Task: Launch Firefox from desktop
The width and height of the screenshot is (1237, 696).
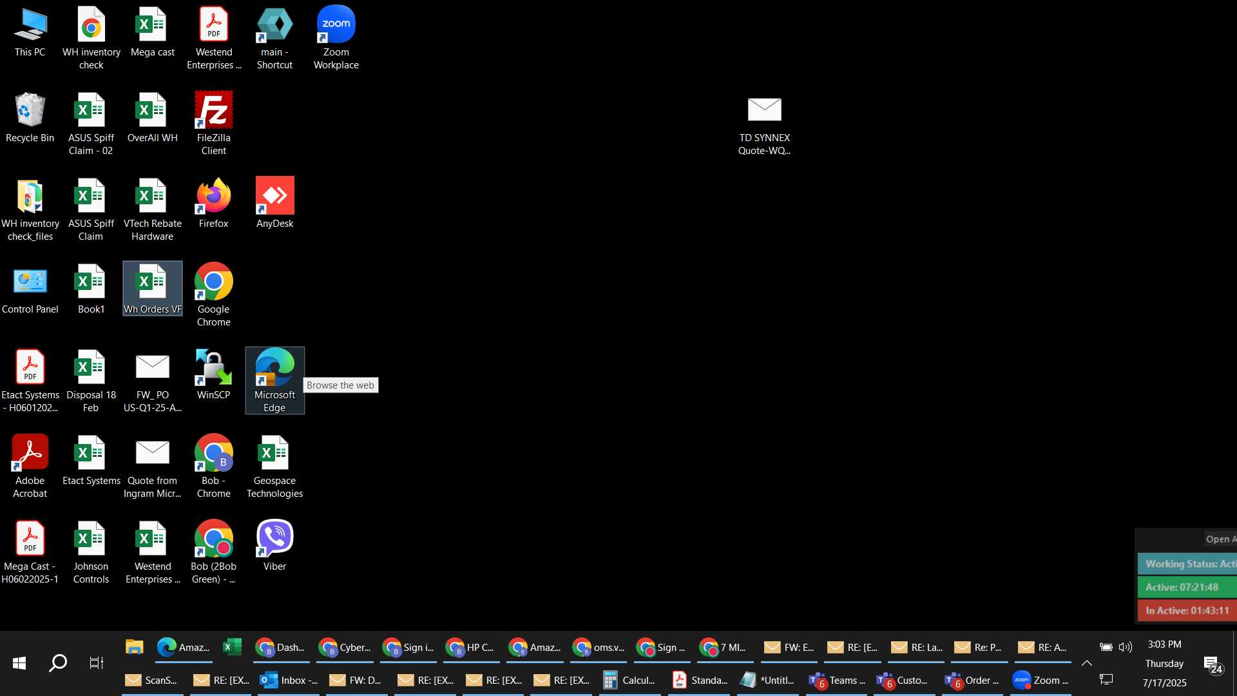Action: [x=213, y=204]
